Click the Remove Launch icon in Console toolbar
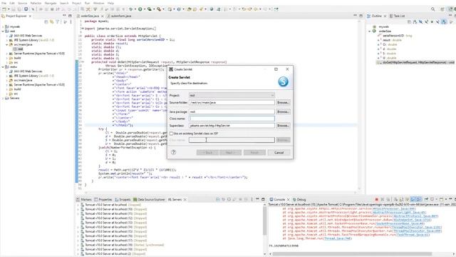This screenshot has width=456, height=257. (x=383, y=199)
